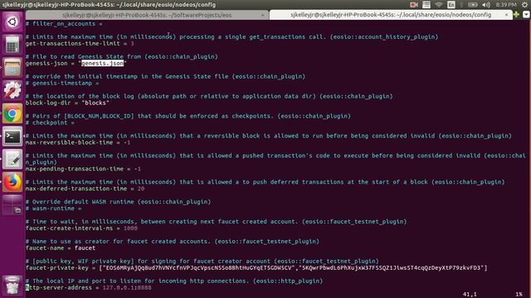Click the '# genesis-timestamp =' line
The image size is (531, 298).
click(62, 83)
